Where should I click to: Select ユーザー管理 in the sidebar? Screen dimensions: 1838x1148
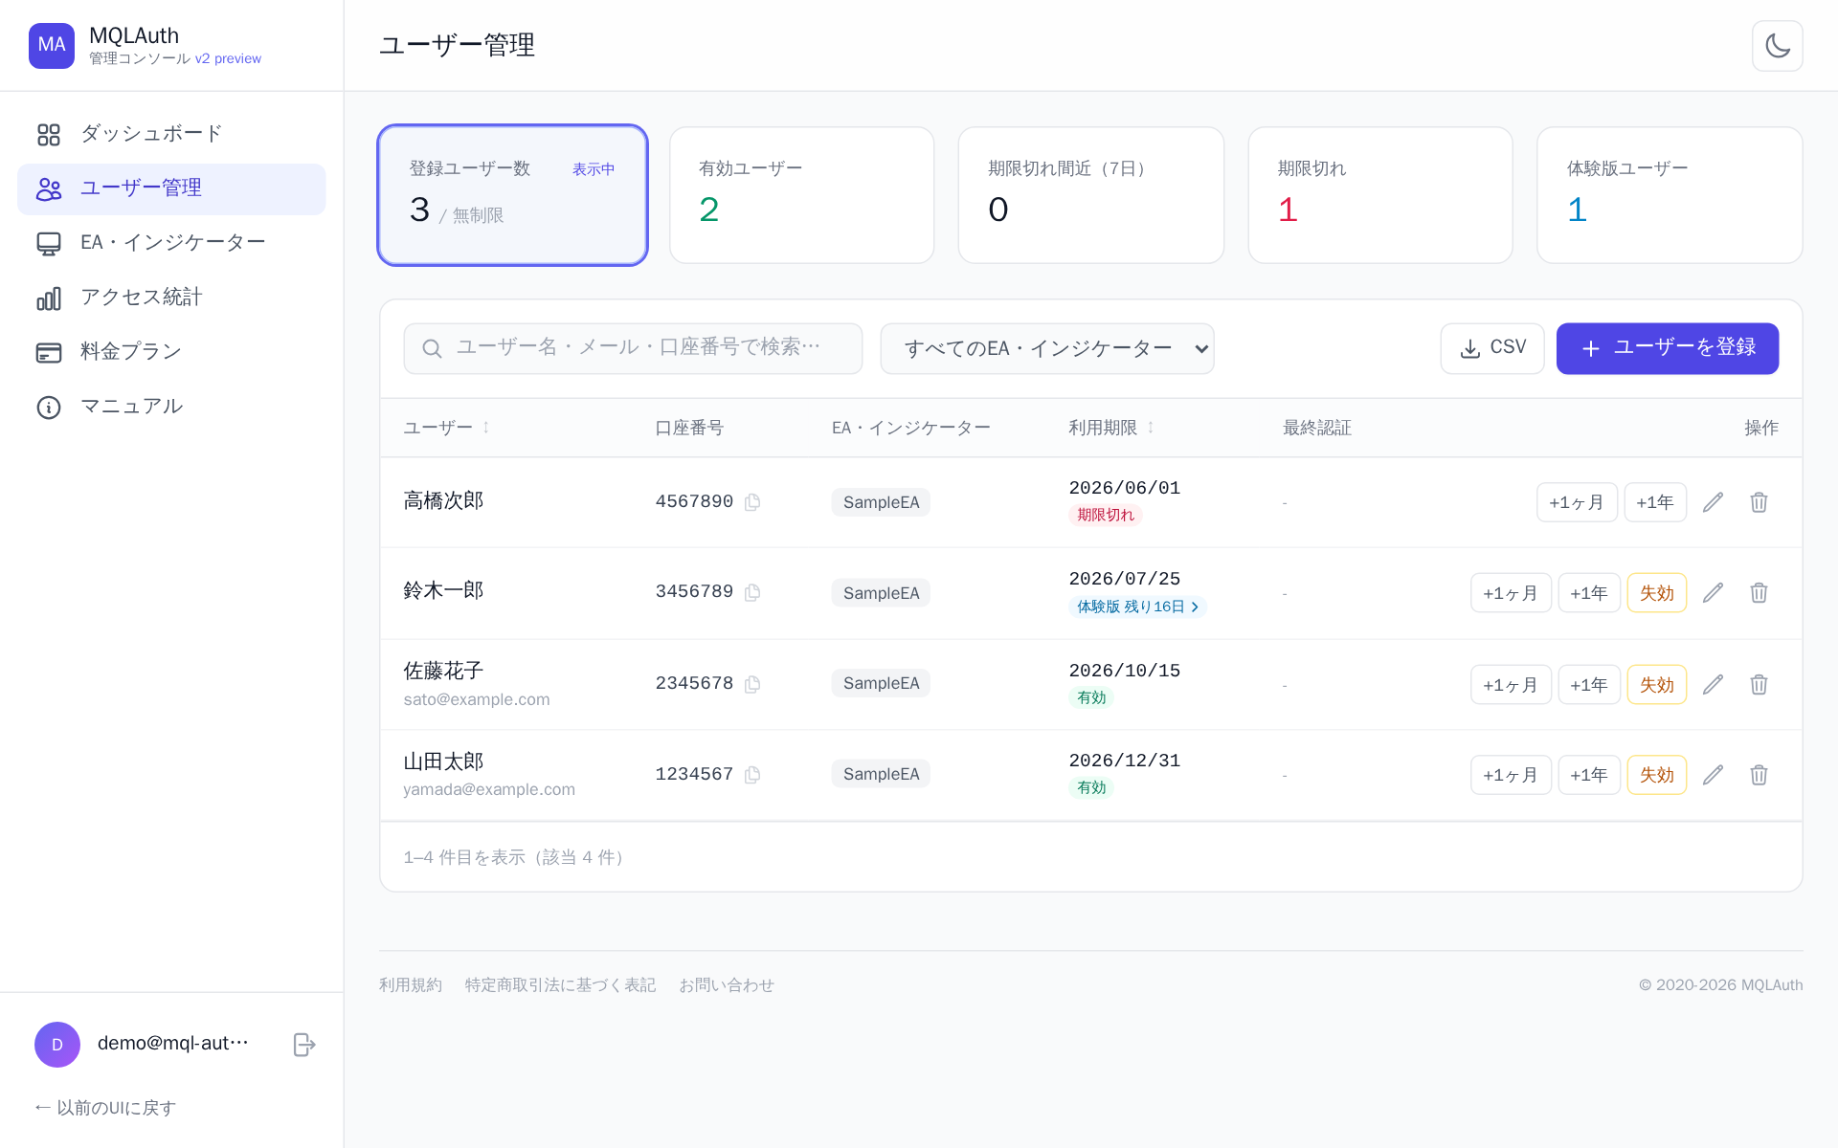tap(171, 188)
